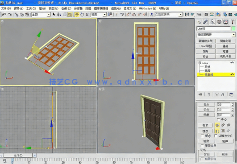The image size is (237, 164).
Task: Click the 镜像 (Mirror) button in the rollout
Action: pyautogui.click(x=205, y=131)
